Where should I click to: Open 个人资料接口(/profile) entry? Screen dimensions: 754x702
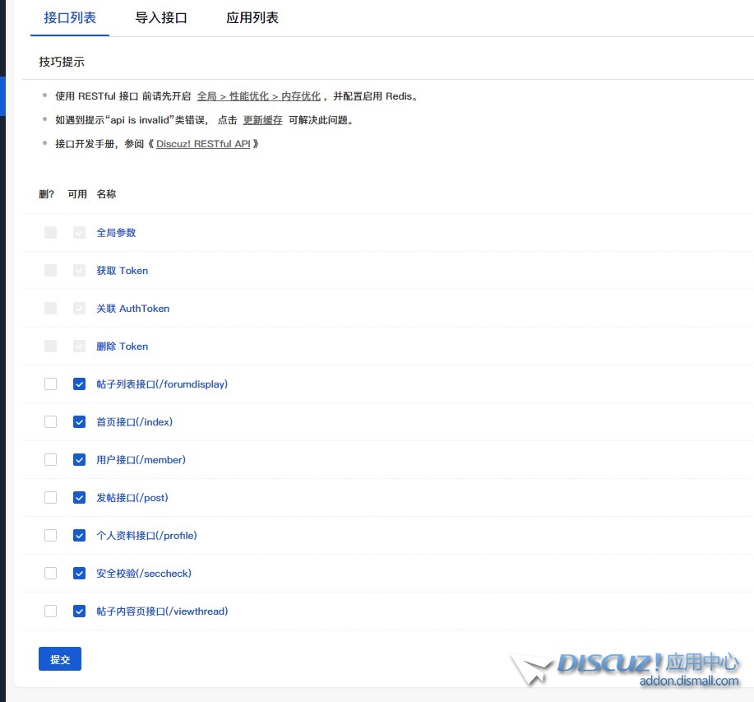(146, 536)
